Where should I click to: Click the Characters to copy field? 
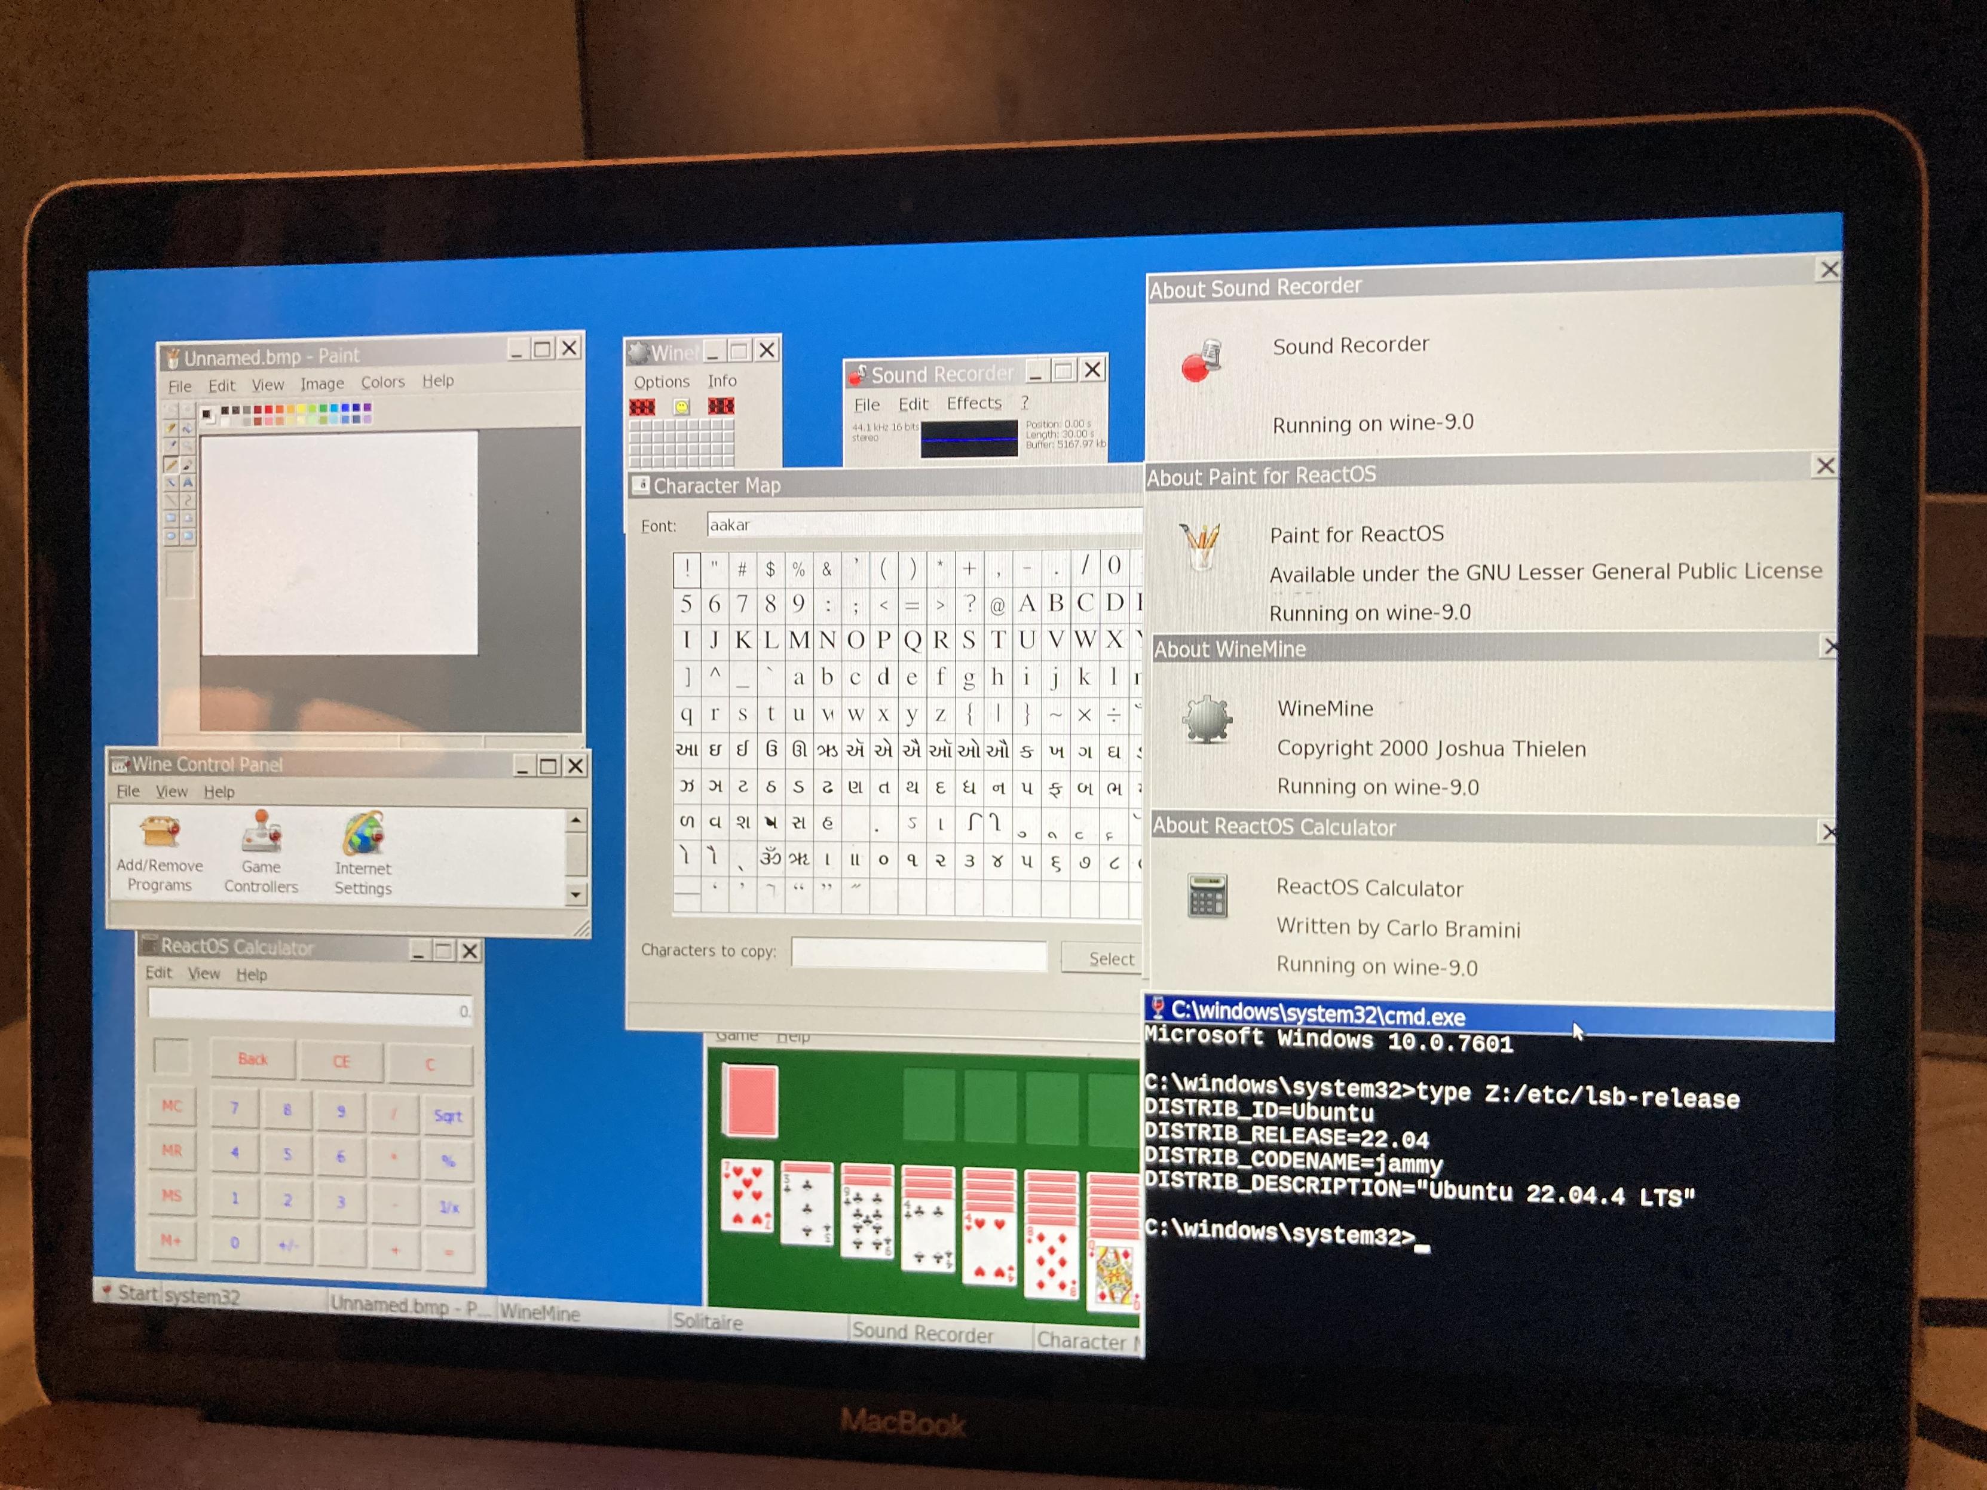(918, 955)
